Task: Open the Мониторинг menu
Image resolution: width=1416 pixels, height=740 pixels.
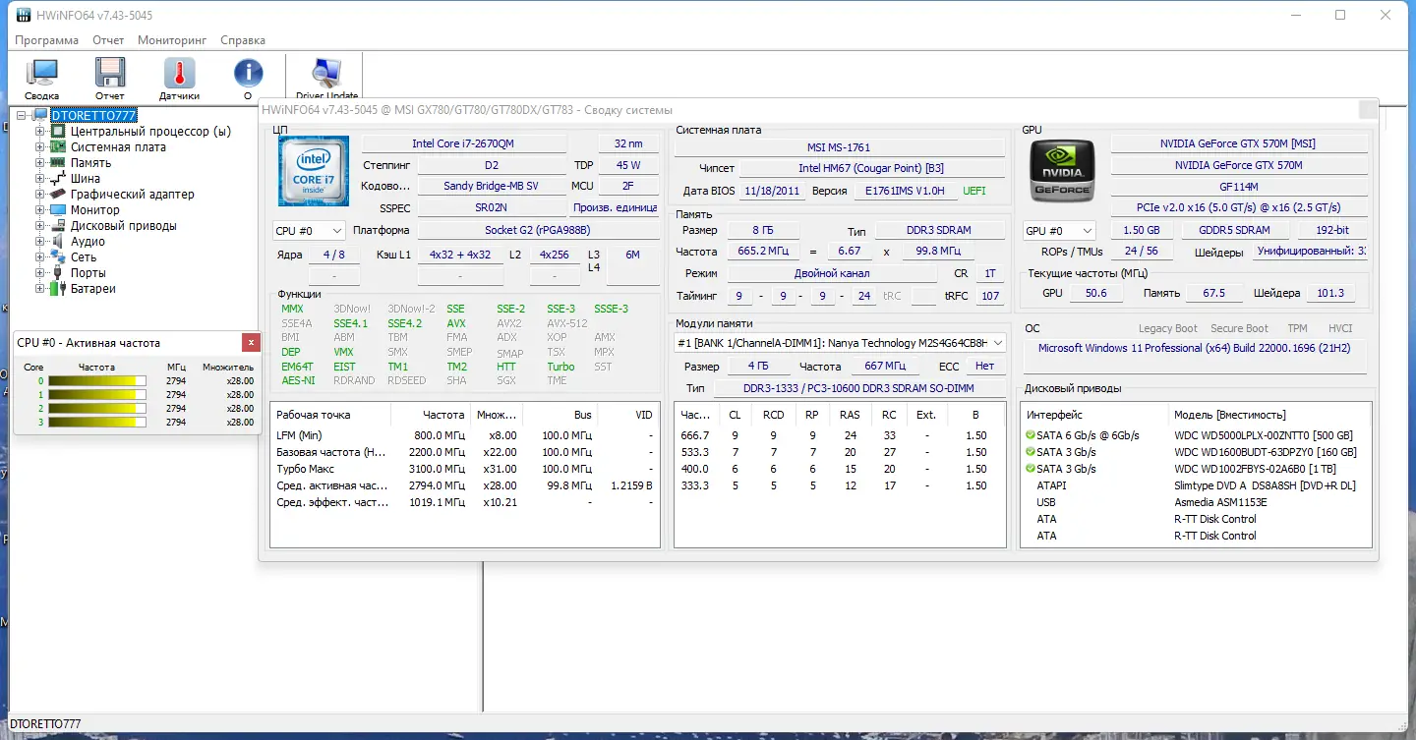Action: pyautogui.click(x=172, y=40)
